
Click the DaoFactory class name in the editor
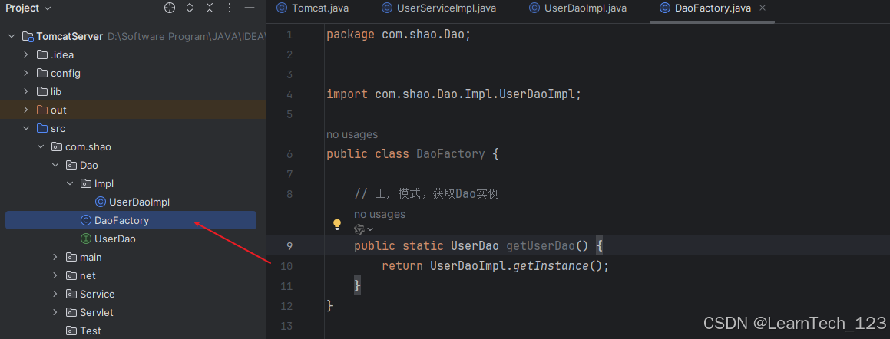pos(451,153)
